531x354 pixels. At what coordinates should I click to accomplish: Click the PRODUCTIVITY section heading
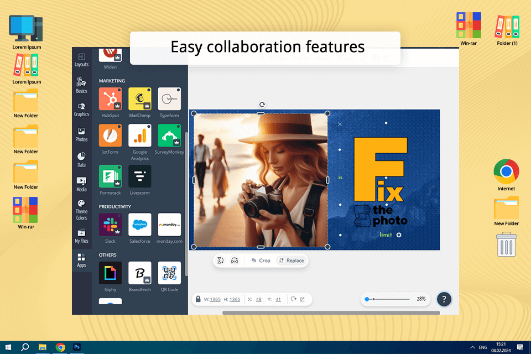pos(115,207)
